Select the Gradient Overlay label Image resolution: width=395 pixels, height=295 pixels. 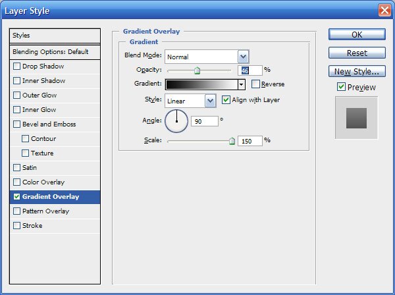coord(51,196)
